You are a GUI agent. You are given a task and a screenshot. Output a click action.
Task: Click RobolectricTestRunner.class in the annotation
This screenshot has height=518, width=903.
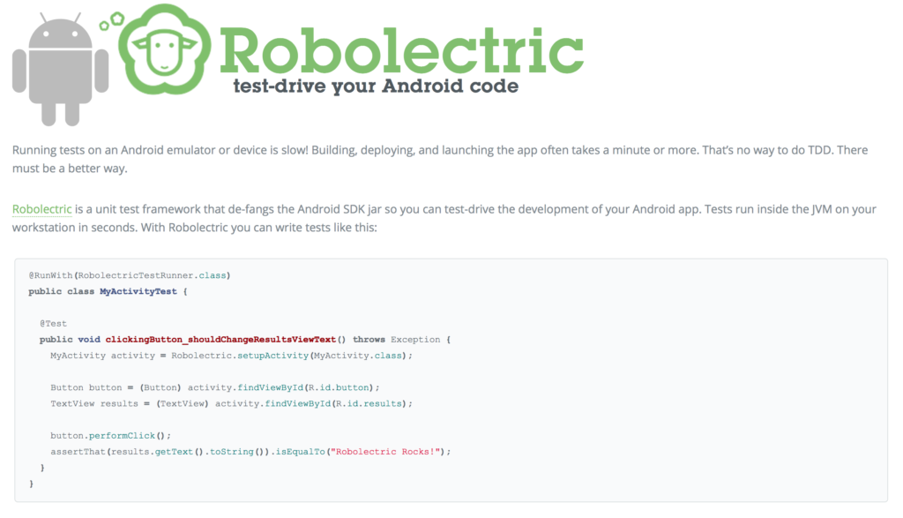pos(152,275)
